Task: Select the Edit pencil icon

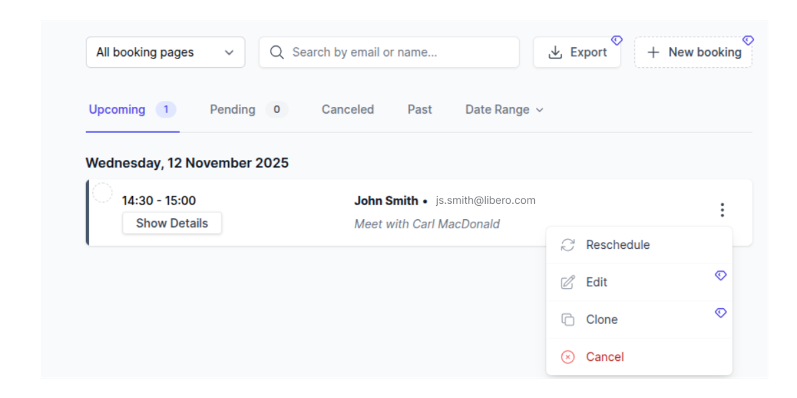Action: pos(567,282)
